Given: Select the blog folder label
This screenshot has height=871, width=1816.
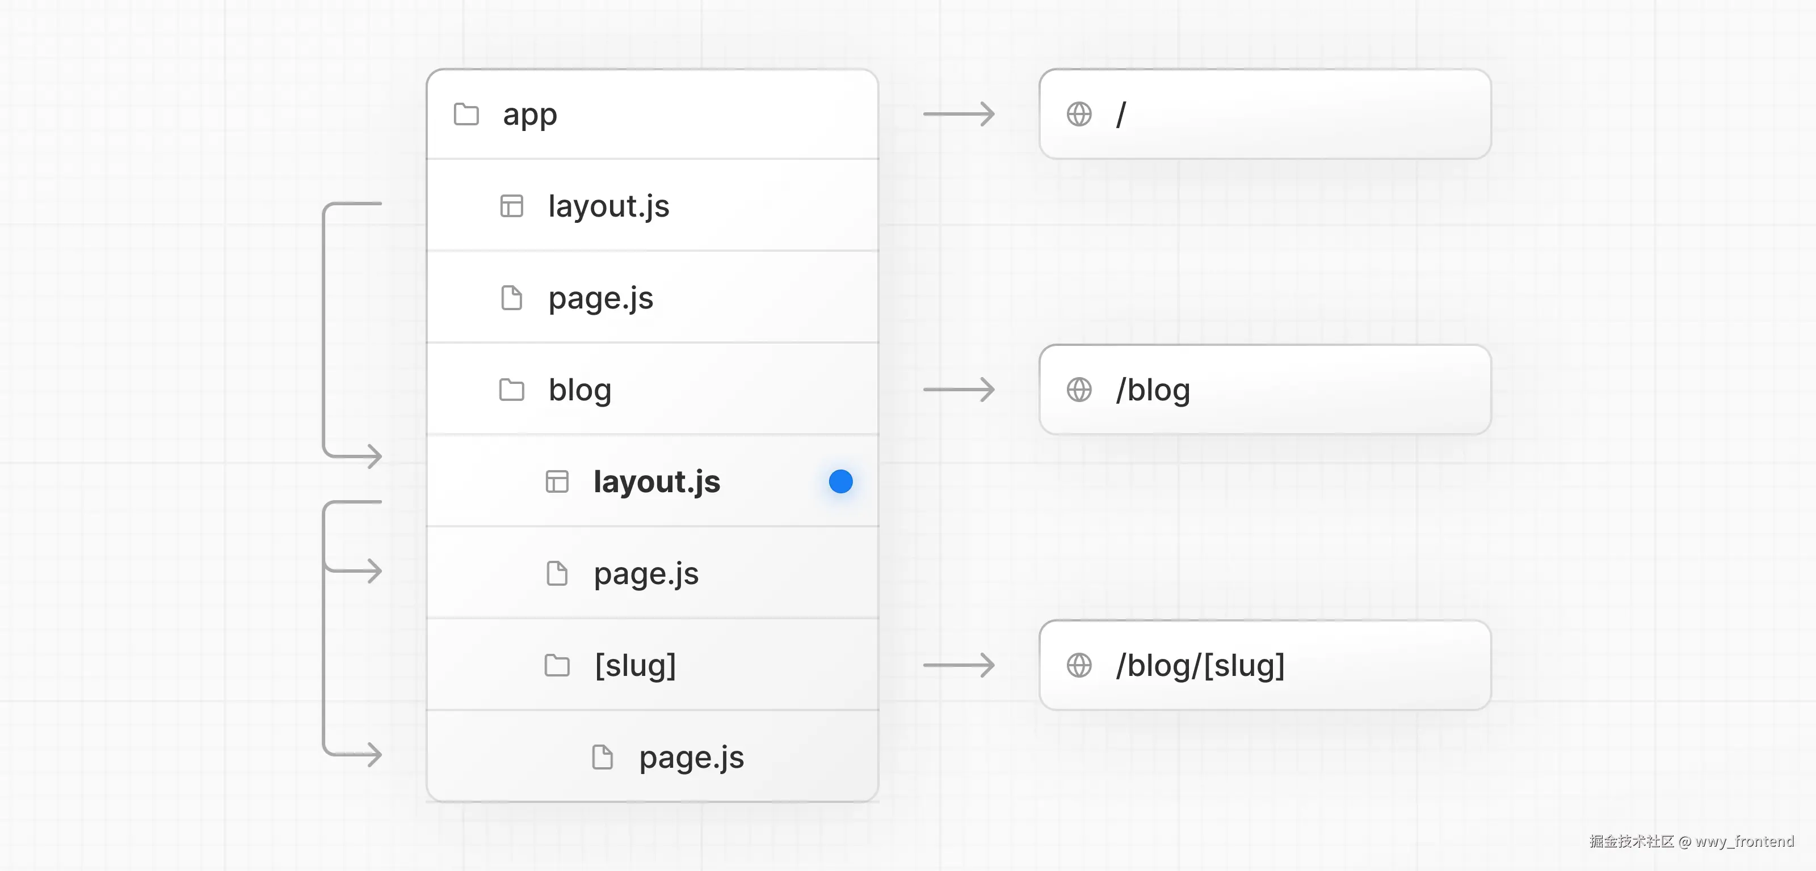Looking at the screenshot, I should (x=579, y=390).
